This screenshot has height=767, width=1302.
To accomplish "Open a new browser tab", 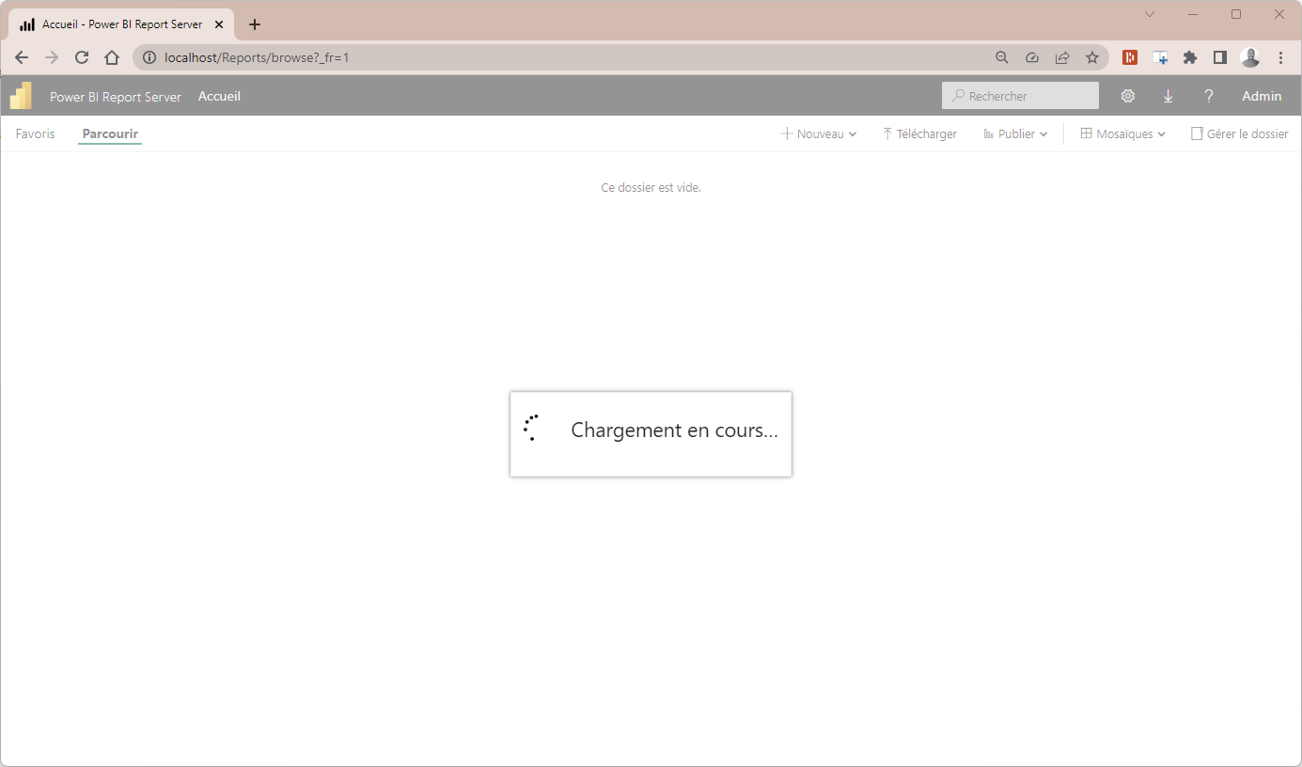I will pos(255,24).
